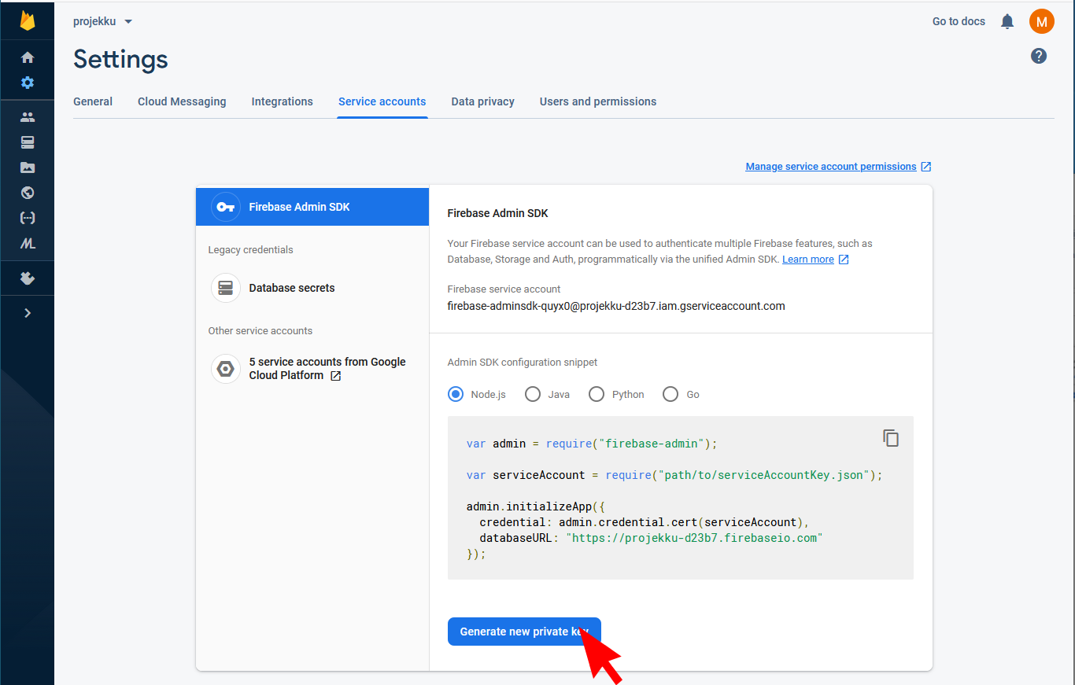Click Learn more link

(808, 260)
